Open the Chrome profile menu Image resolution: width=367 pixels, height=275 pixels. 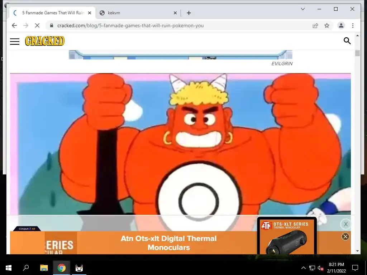[341, 25]
